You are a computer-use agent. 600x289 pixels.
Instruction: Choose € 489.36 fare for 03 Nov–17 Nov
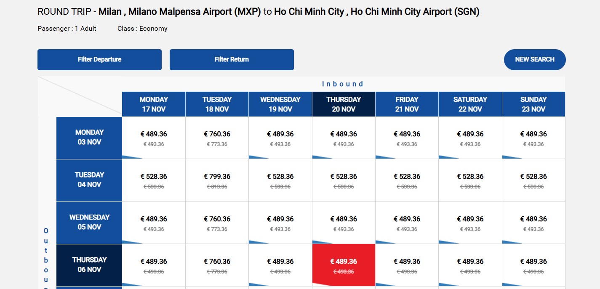(154, 138)
